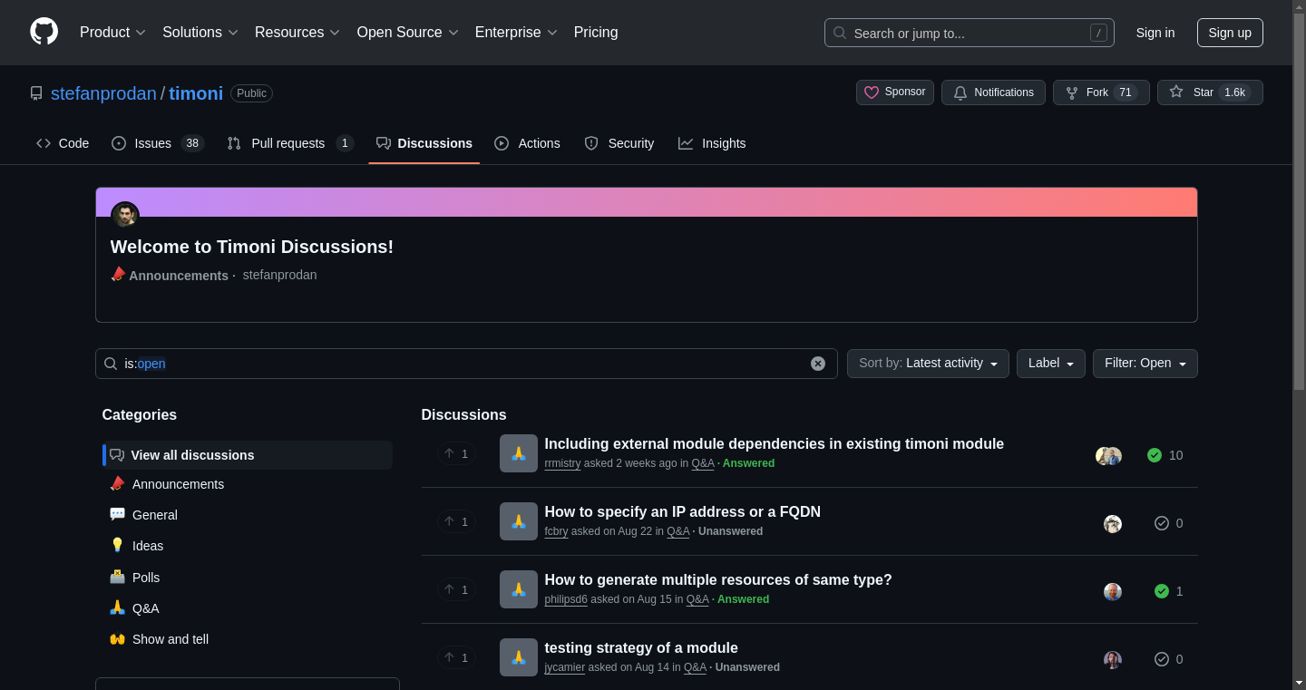
Task: Open the Sort by Latest activity dropdown
Action: (928, 364)
